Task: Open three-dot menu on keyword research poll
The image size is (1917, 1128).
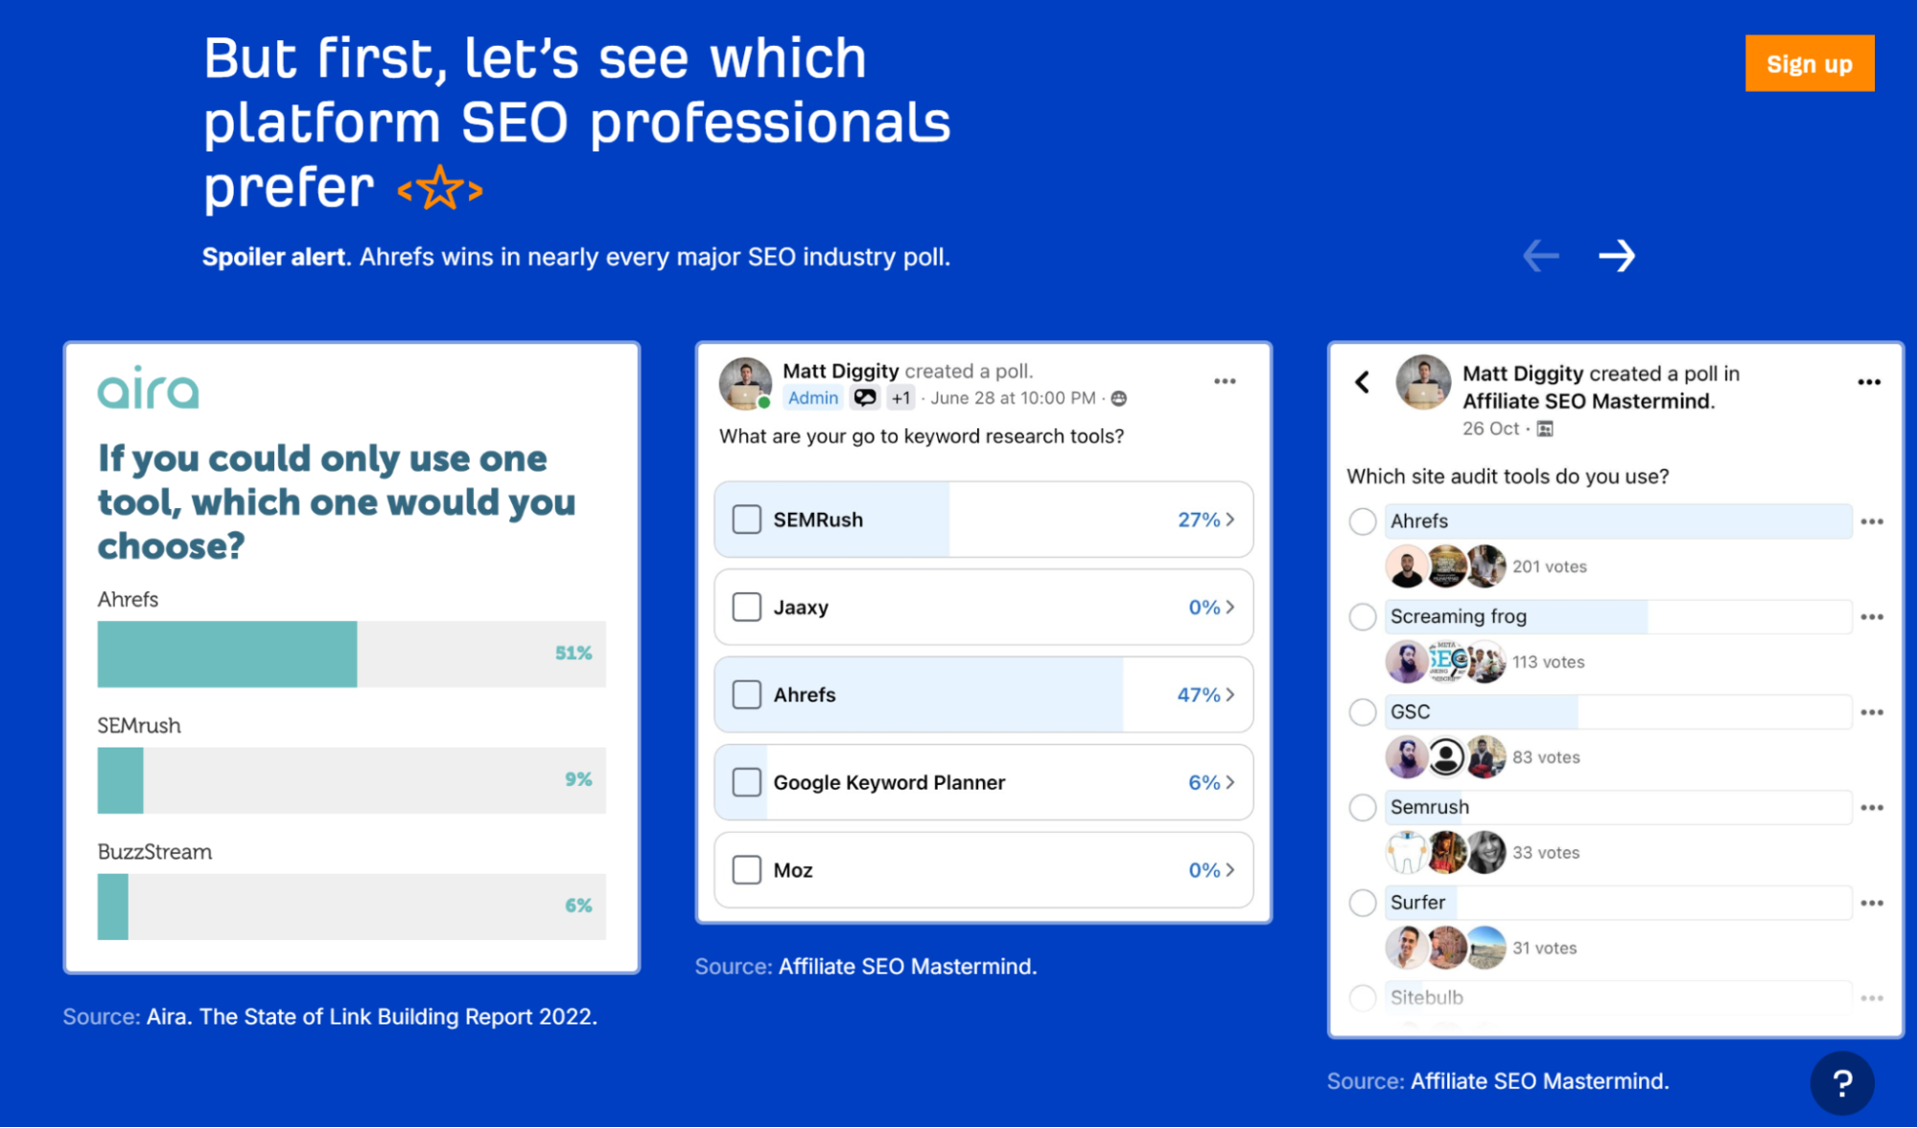Action: (x=1225, y=381)
